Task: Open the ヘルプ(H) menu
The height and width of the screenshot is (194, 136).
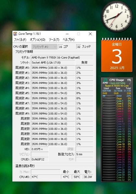Action: pyautogui.click(x=68, y=40)
